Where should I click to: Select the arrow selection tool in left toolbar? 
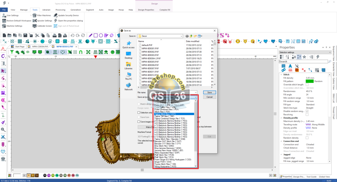(3, 71)
